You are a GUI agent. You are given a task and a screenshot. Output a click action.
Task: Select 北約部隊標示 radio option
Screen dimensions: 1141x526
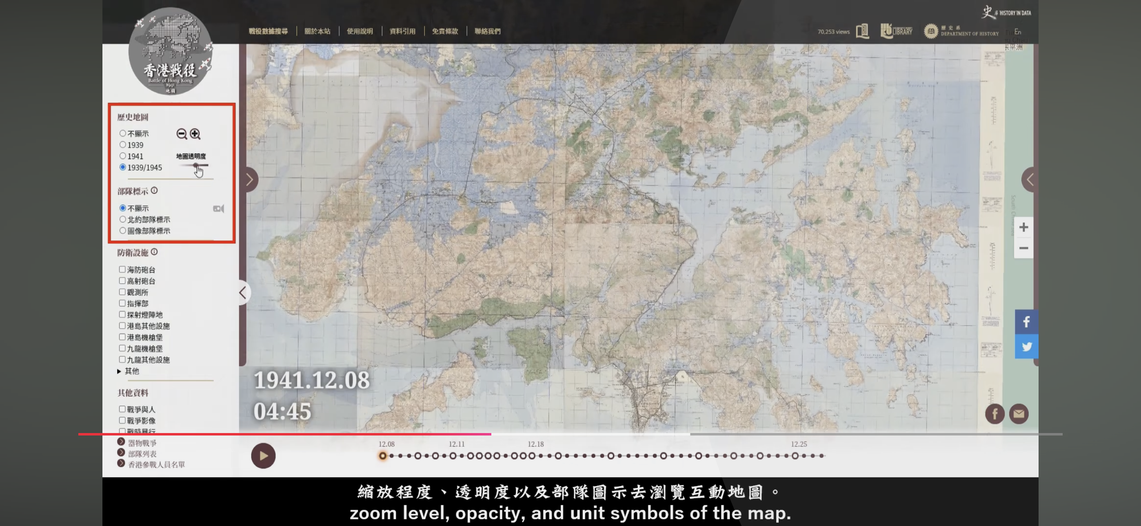123,219
